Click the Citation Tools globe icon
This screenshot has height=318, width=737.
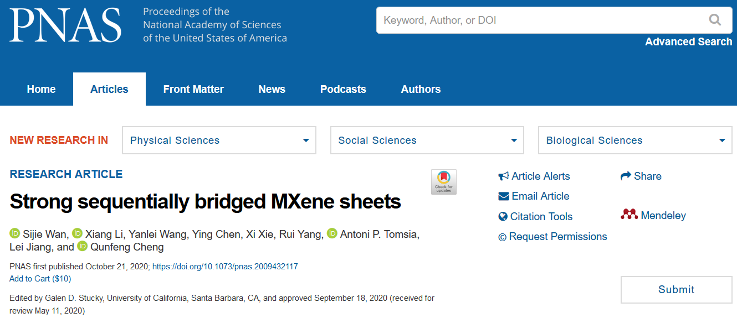tap(503, 216)
